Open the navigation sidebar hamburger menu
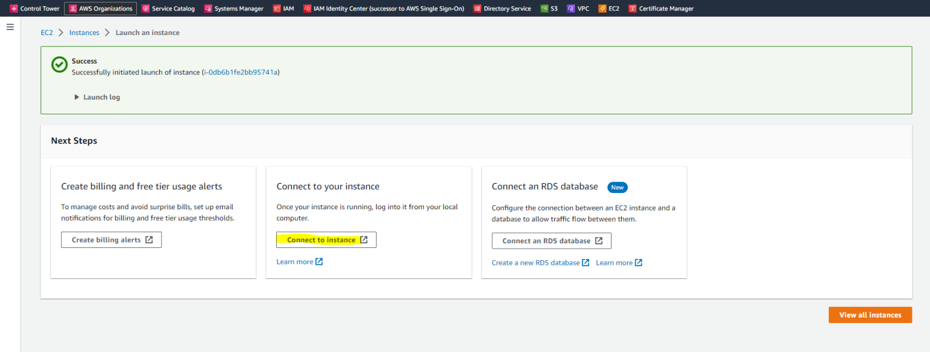Viewport: 930px width, 352px height. (10, 27)
